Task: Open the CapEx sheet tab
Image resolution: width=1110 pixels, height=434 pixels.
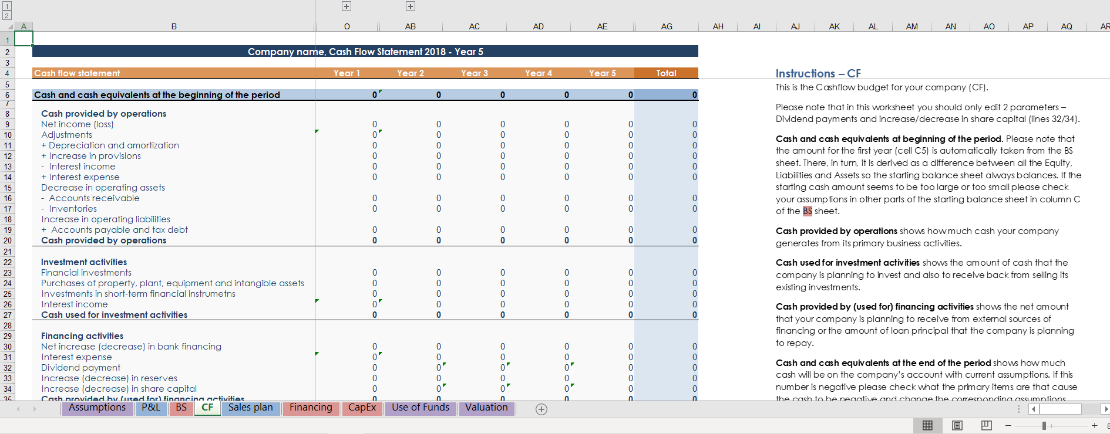Action: [362, 408]
